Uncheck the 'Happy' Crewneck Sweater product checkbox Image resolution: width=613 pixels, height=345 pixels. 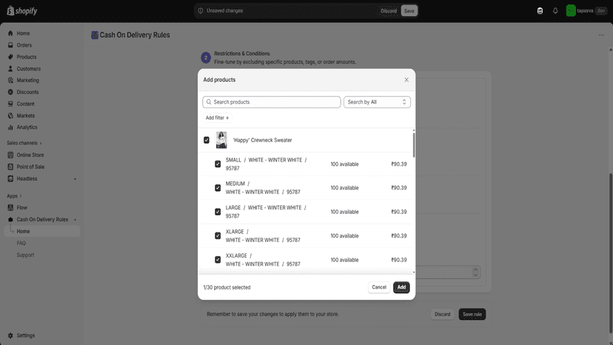(207, 140)
